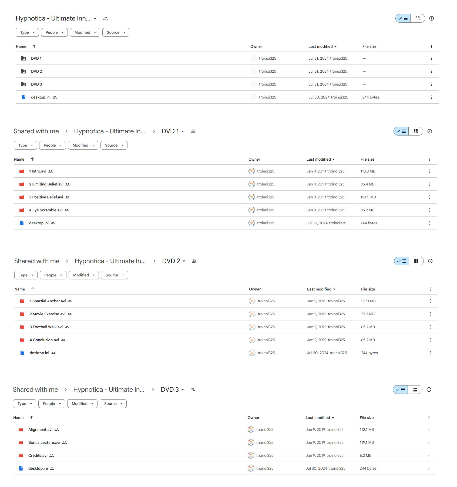
Task: Click the troinoi325 owner avatar on Alignment.avi row
Action: 251,429
